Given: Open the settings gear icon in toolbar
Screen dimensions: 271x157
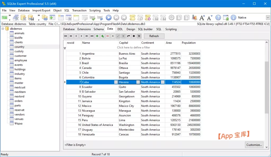Looking at the screenshot, I should pos(171,18).
